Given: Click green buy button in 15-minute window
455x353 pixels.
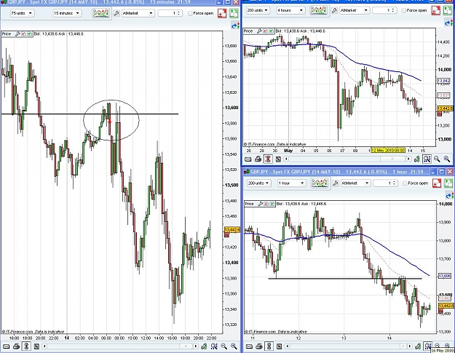Looking at the screenshot, I should 234,13.
